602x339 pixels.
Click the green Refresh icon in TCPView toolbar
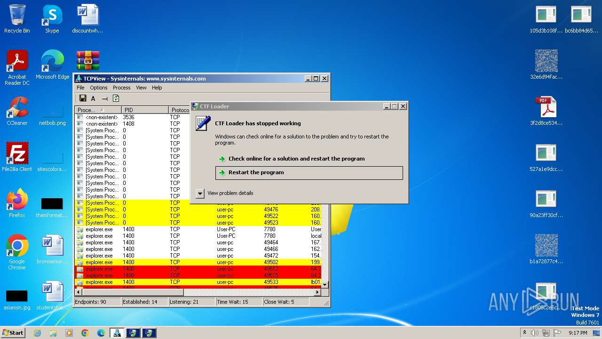[x=116, y=98]
